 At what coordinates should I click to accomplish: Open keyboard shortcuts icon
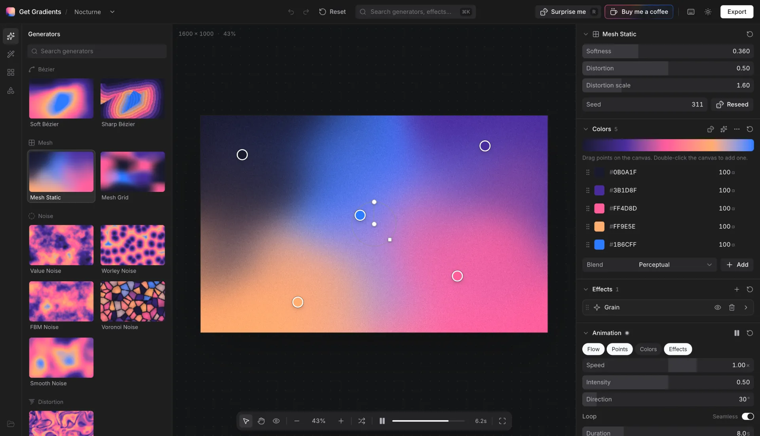click(x=691, y=12)
